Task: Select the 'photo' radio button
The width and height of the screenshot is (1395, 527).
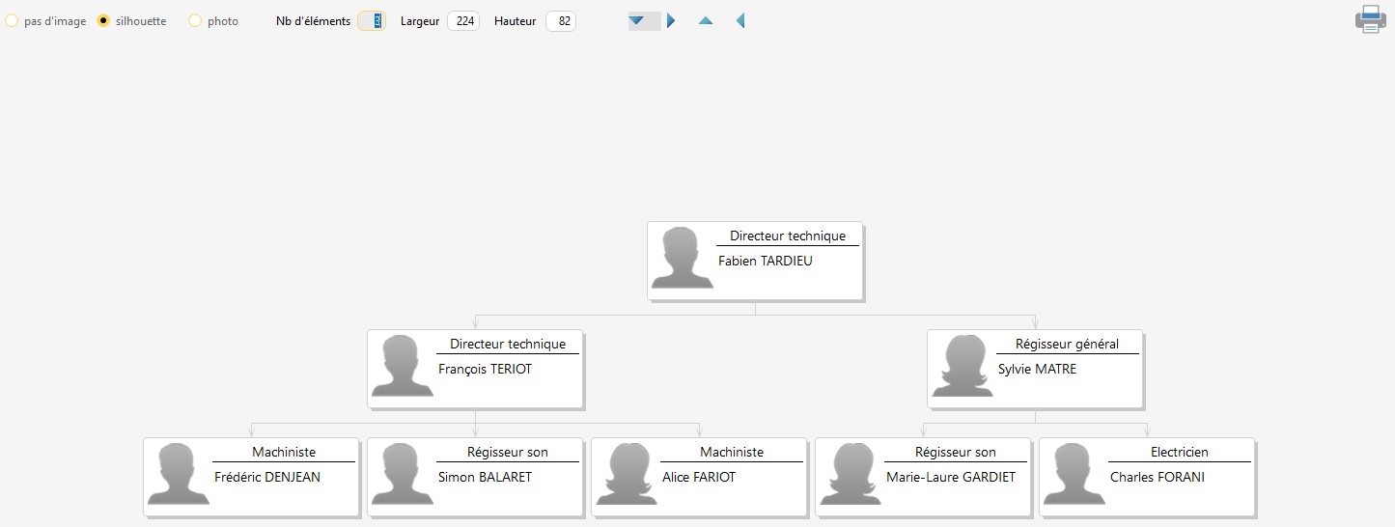Action: pos(195,20)
